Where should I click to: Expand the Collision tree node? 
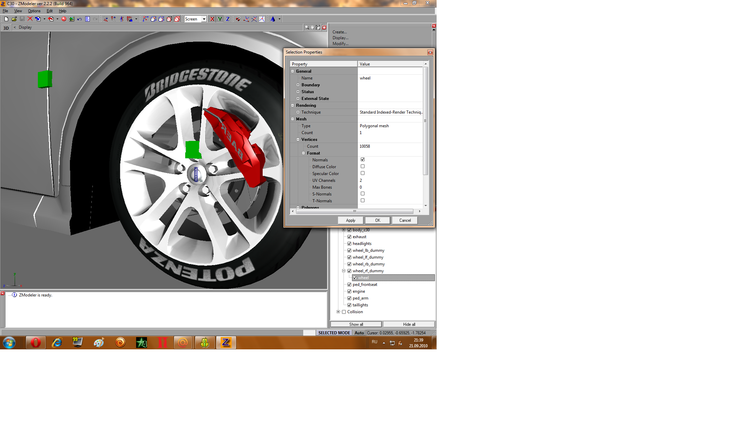[x=338, y=312]
